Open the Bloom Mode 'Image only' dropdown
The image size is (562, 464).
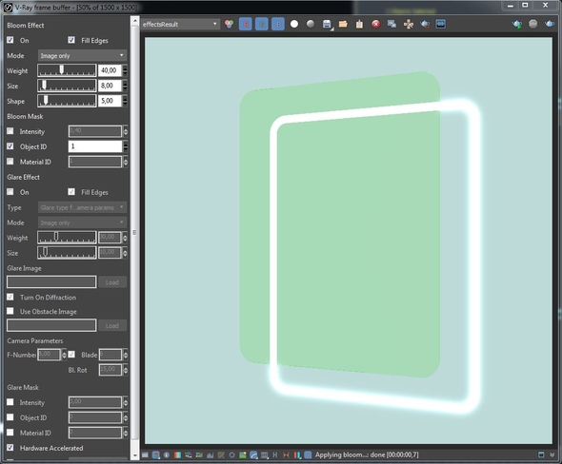pyautogui.click(x=82, y=55)
